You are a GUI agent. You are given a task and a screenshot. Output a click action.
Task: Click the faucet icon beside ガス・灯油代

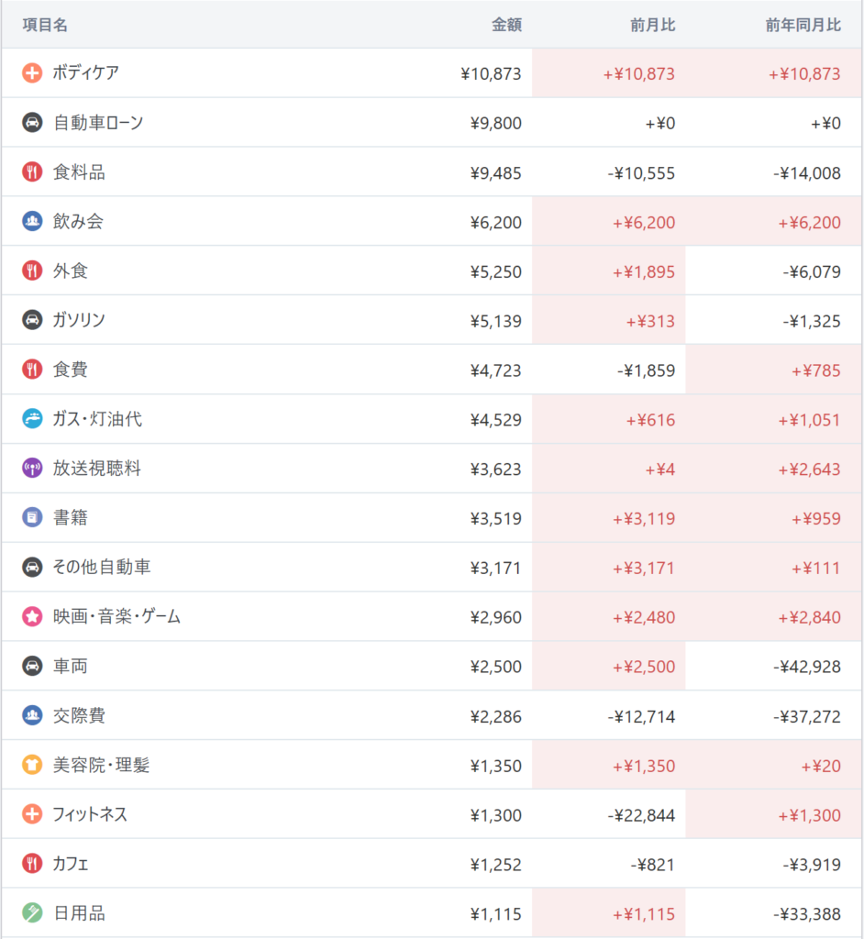coord(32,419)
